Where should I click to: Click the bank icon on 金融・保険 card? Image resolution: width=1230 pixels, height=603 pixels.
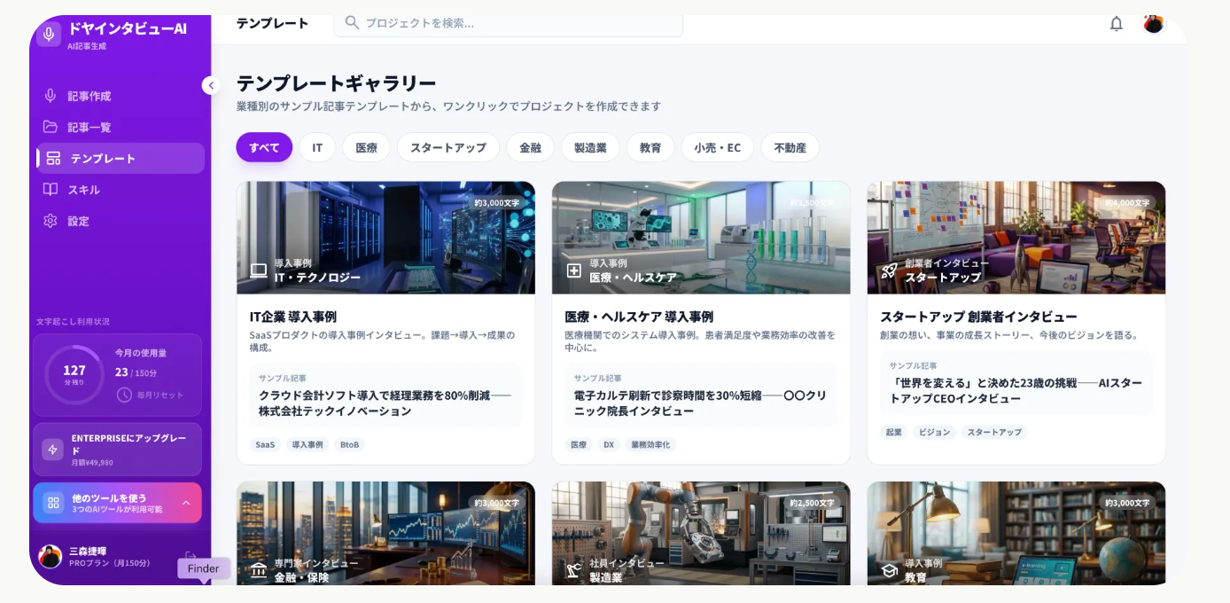point(258,569)
